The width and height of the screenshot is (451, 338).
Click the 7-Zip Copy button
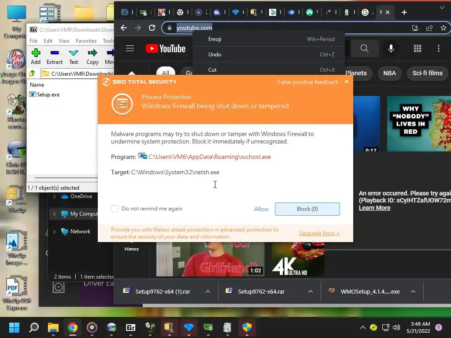coord(92,56)
